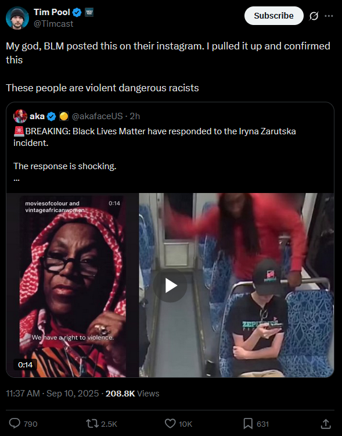Open the Grok explain icon
This screenshot has height=436, width=342.
pyautogui.click(x=314, y=16)
